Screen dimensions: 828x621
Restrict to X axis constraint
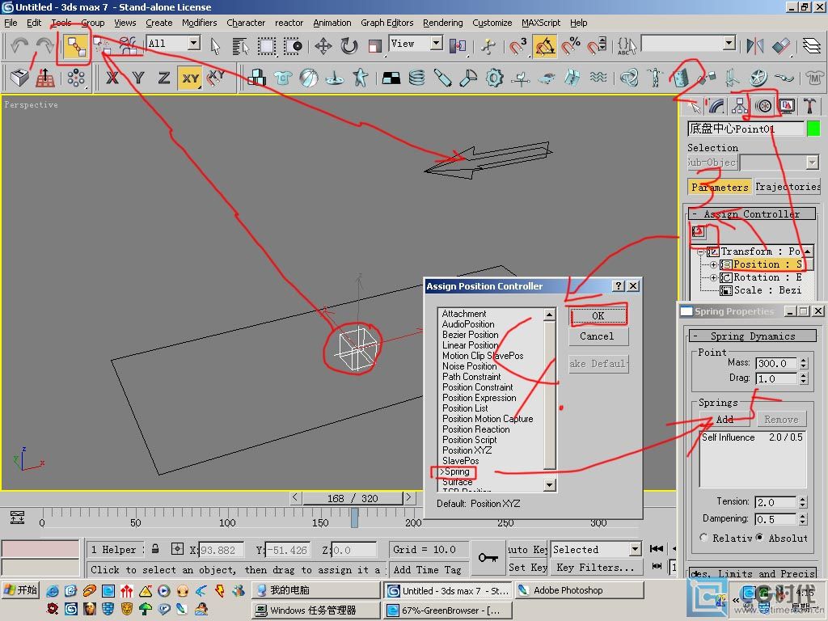point(112,78)
